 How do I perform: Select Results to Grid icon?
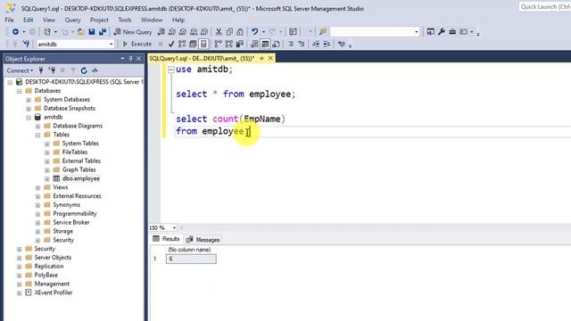(265, 44)
